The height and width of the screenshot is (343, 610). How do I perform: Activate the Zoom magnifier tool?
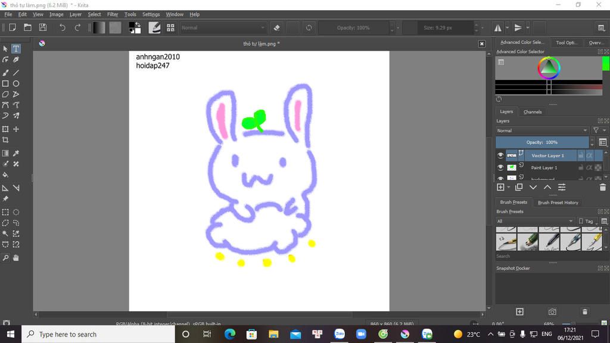(x=5, y=258)
